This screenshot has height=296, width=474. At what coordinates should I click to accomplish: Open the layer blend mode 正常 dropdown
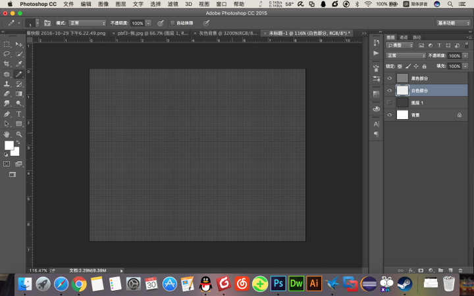pyautogui.click(x=406, y=55)
